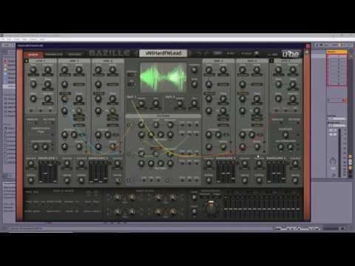This screenshot has height=266, width=355.
Task: Click the OUT 2 first knob
Action: pyautogui.click(x=180, y=104)
